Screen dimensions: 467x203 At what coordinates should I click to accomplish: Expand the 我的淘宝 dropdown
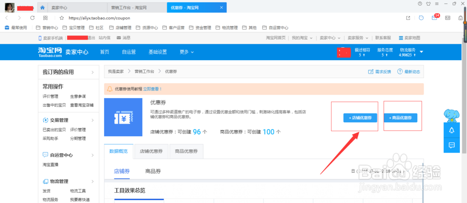302,38
